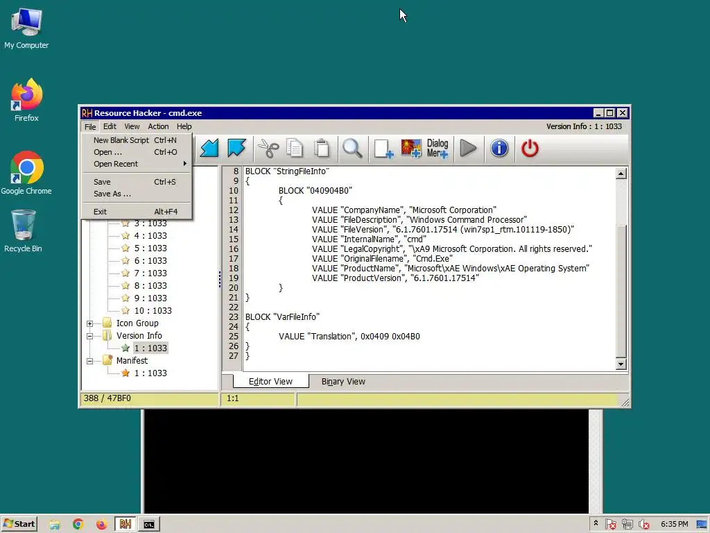Open the Help menu
This screenshot has height=533, width=710.
pos(184,126)
